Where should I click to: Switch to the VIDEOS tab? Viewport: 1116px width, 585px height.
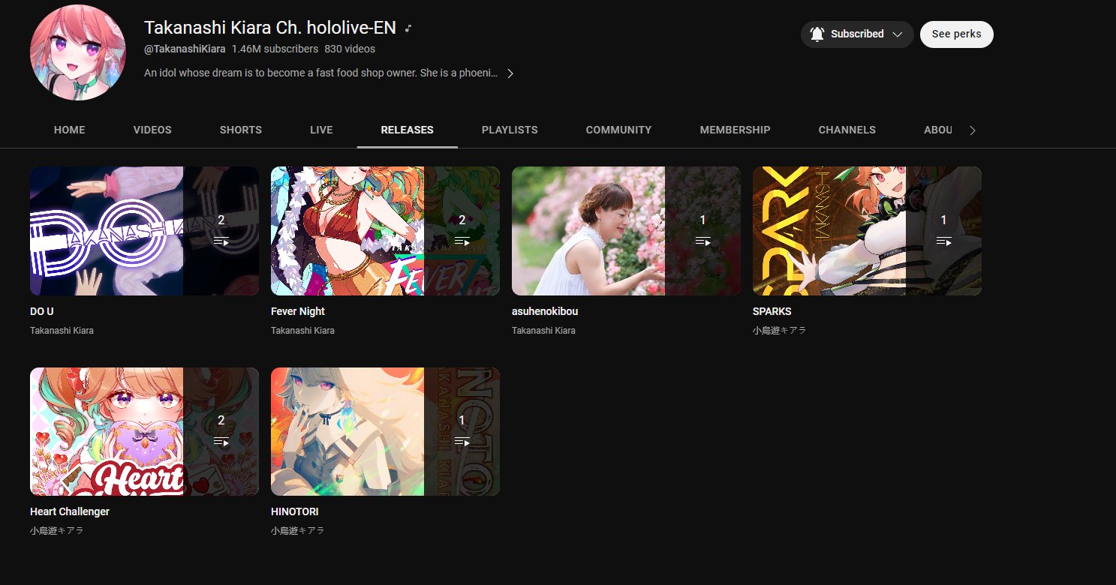pos(152,130)
